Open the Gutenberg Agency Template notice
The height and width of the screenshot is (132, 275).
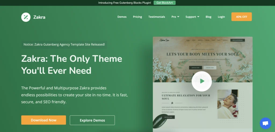tap(64, 45)
